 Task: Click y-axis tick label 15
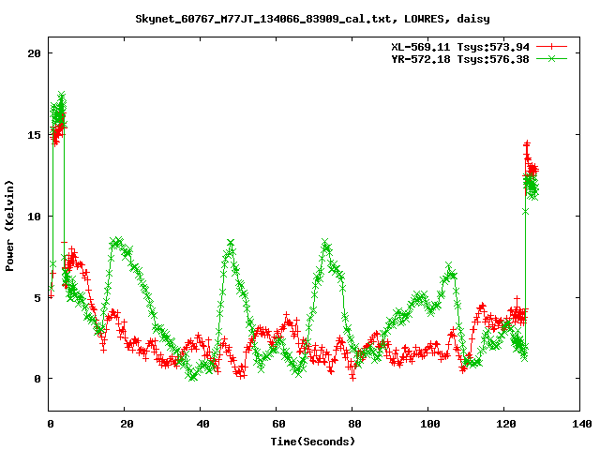click(x=34, y=135)
